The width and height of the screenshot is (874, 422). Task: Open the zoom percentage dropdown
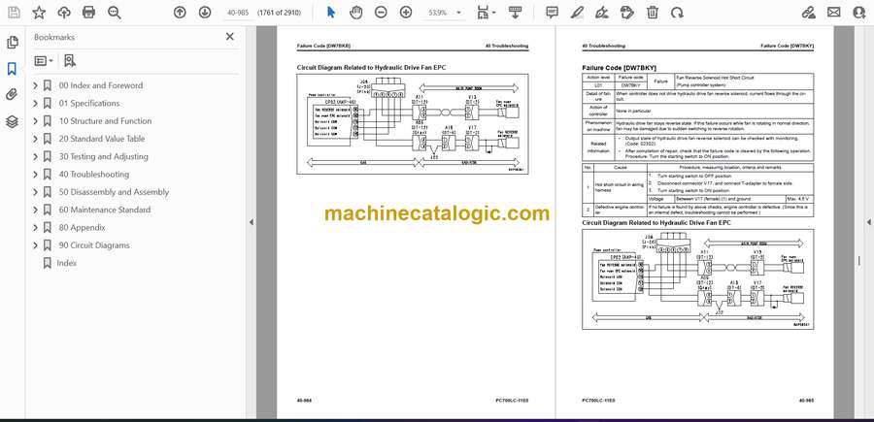(x=458, y=13)
